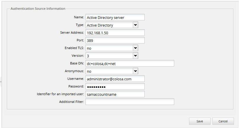The image size is (239, 128).
Task: Open the Version dropdown arrow
Action: tap(135, 56)
